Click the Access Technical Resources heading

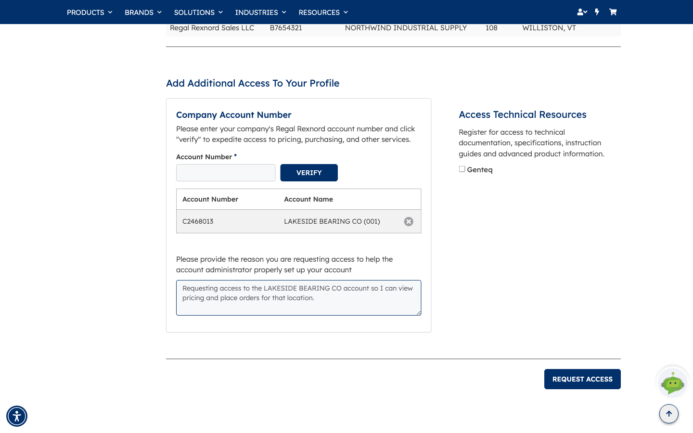click(523, 115)
